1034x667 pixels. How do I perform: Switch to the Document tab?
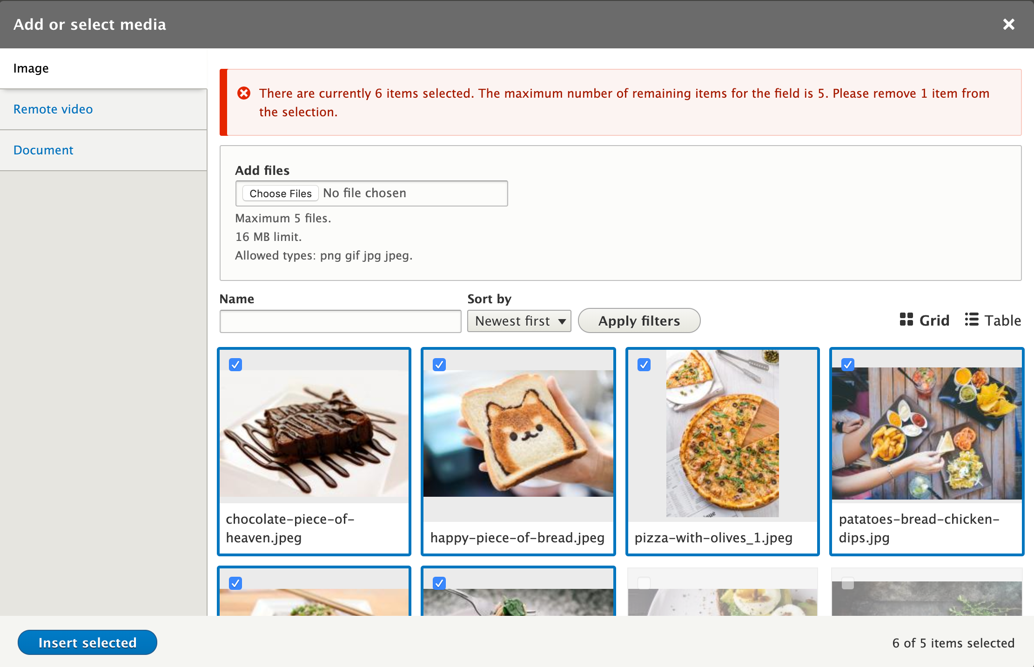(x=43, y=150)
